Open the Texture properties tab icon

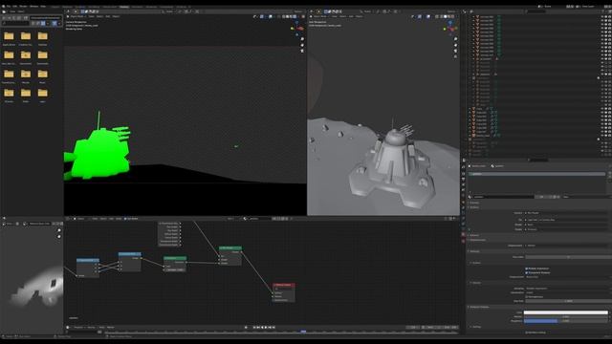coord(463,241)
